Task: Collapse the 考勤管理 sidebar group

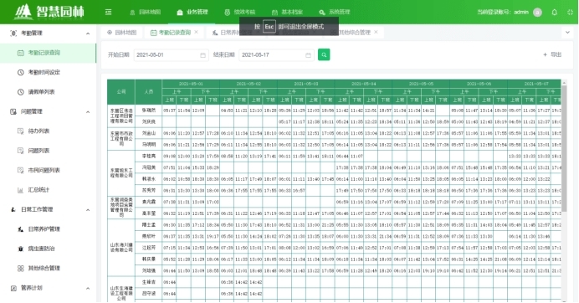Action: tap(88, 33)
